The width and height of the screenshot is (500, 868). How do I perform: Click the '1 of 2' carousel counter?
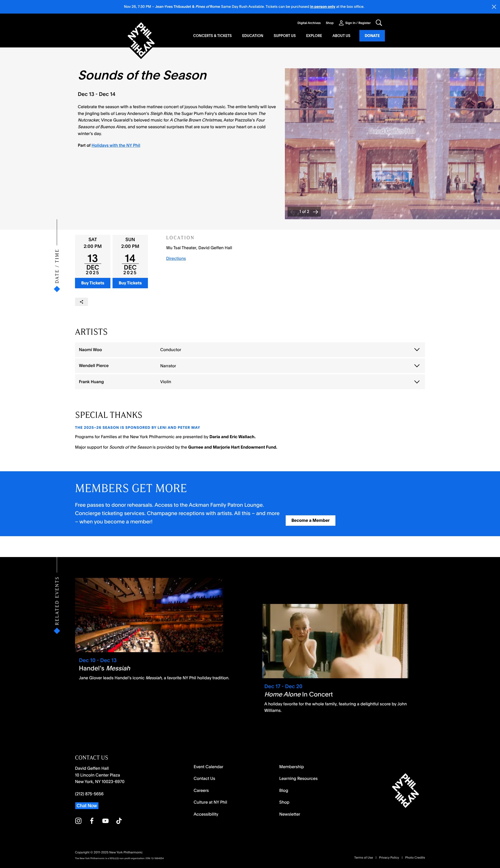[x=304, y=212]
